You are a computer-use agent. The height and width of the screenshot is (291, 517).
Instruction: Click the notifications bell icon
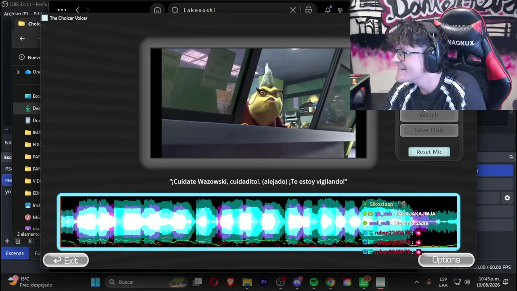[x=328, y=10]
